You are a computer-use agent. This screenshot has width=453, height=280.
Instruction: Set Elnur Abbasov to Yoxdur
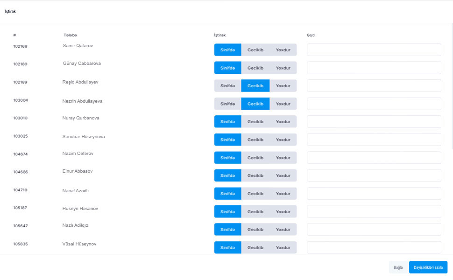click(283, 175)
